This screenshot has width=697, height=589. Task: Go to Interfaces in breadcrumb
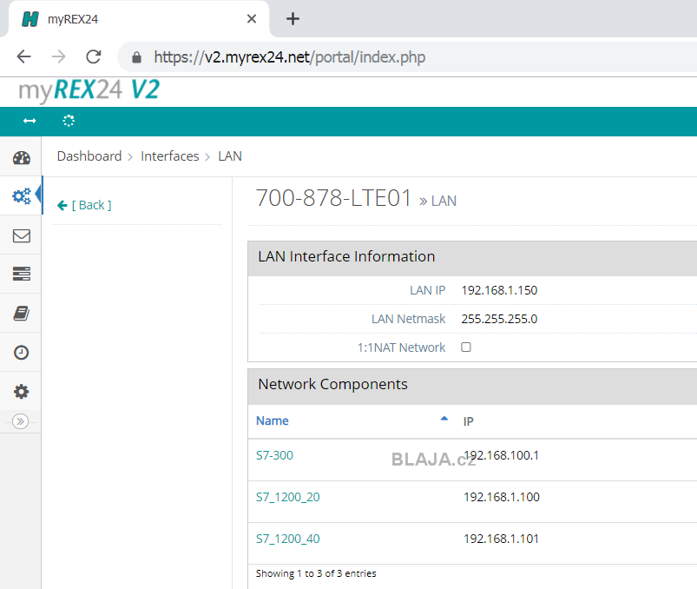click(170, 156)
